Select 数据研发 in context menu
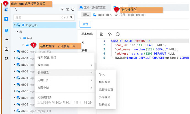190x114 pixels. [65, 72]
